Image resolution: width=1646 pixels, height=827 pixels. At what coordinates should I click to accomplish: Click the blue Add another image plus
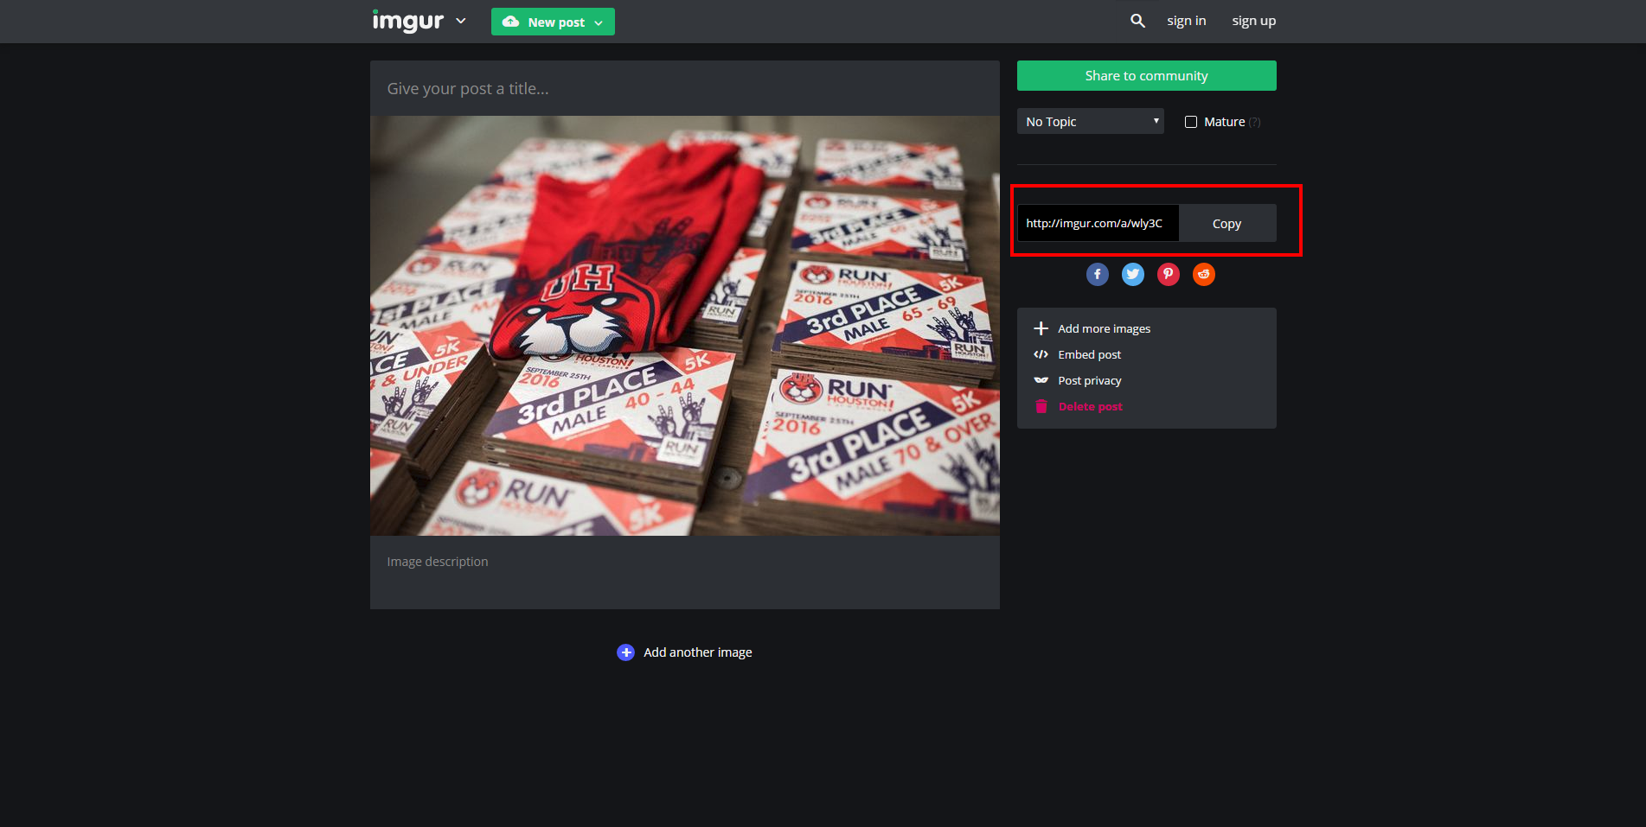tap(625, 652)
